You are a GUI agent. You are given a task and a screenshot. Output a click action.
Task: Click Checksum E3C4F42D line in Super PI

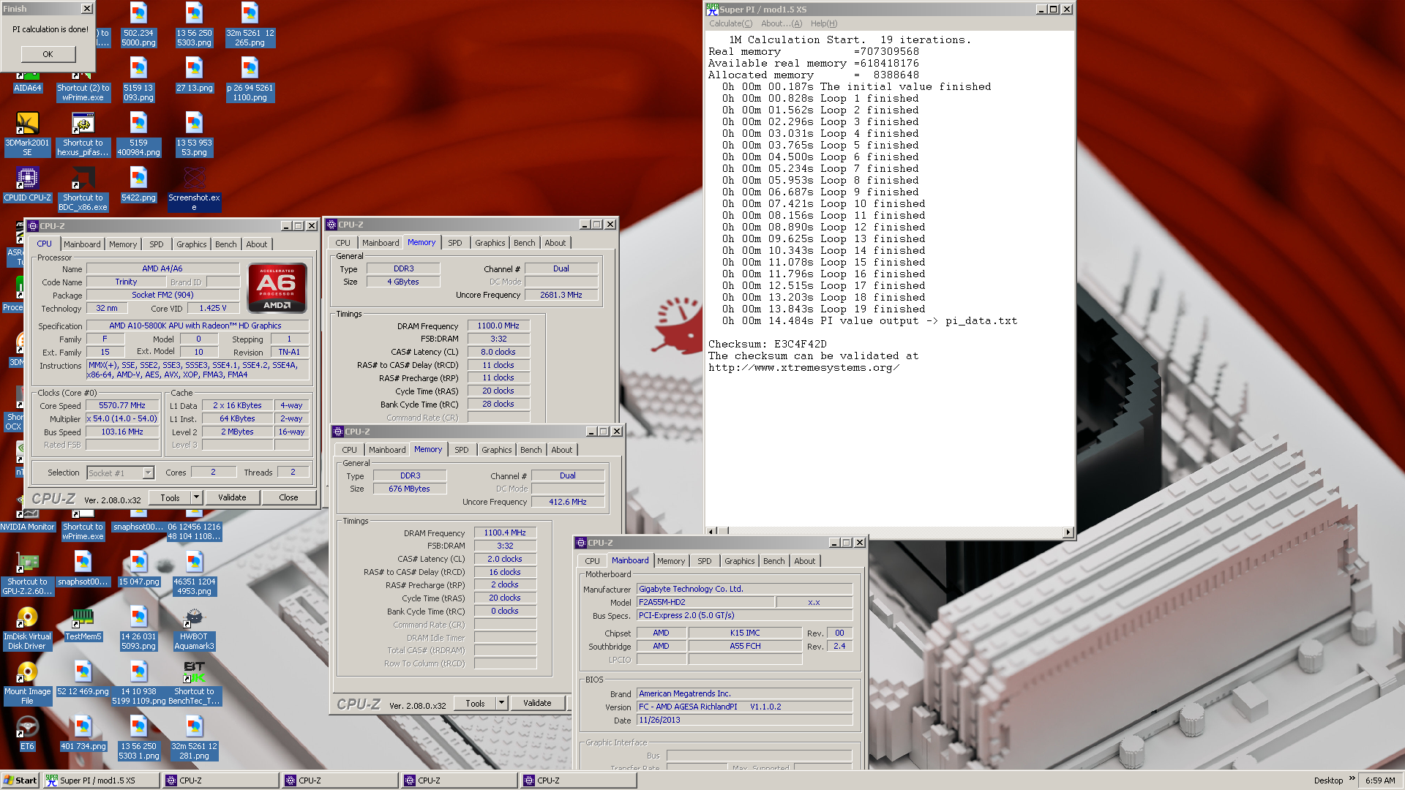(768, 344)
